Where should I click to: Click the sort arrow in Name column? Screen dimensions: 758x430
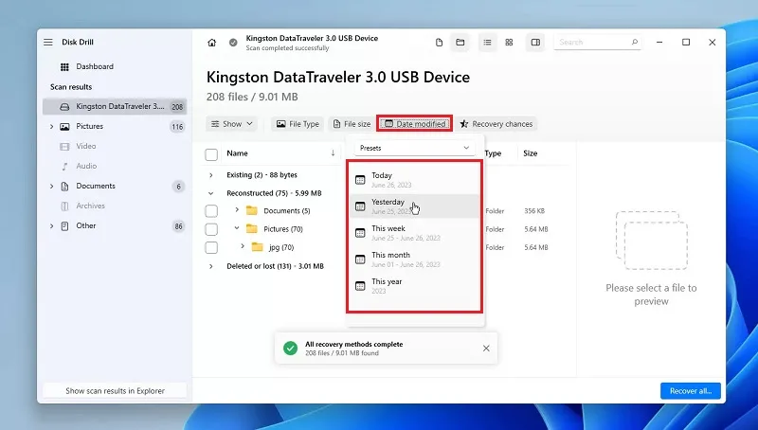pyautogui.click(x=333, y=153)
